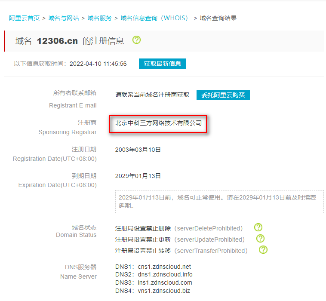The width and height of the screenshot is (326, 301).
Task: Select the Name Server label
Action: [x=78, y=276]
